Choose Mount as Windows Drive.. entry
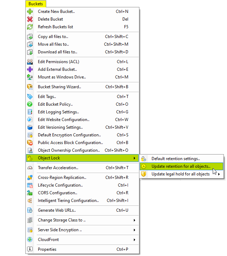Screen dimensions: 227x256 pyautogui.click(x=82, y=77)
